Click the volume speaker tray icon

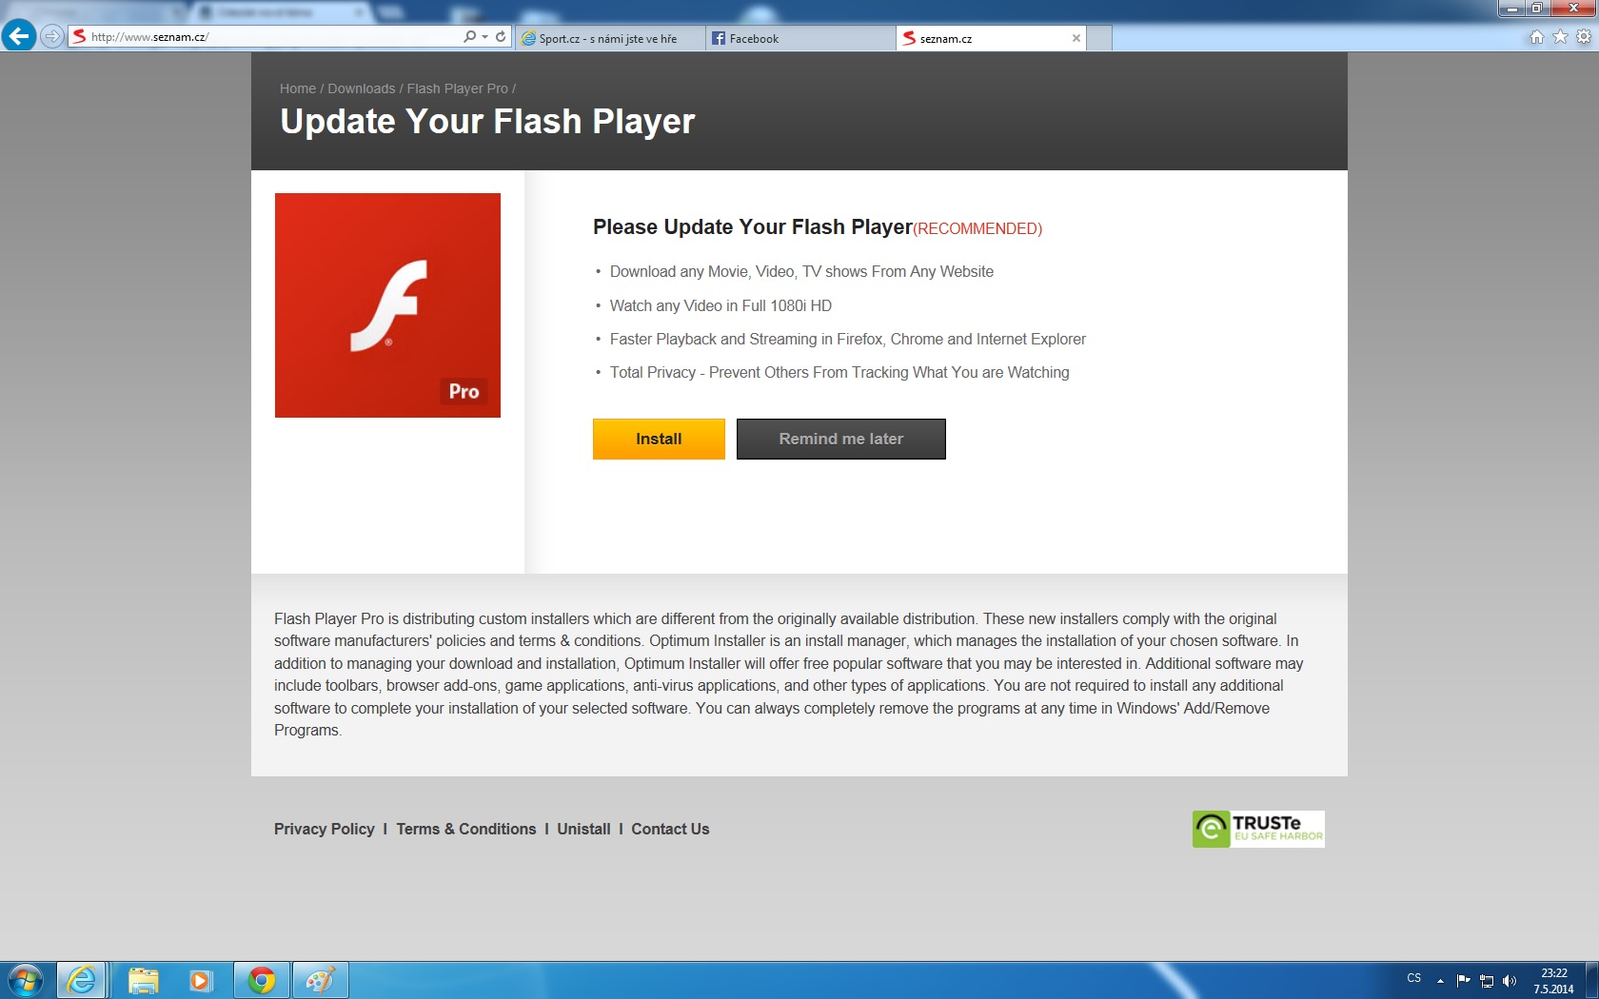pos(1510,981)
